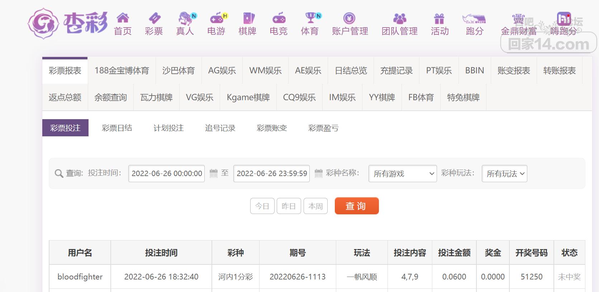Open 账户管理 account management icon
Image resolution: width=599 pixels, height=292 pixels.
pos(350,18)
